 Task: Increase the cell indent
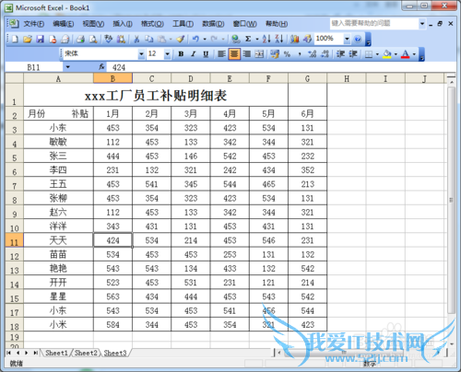pyautogui.click(x=353, y=54)
